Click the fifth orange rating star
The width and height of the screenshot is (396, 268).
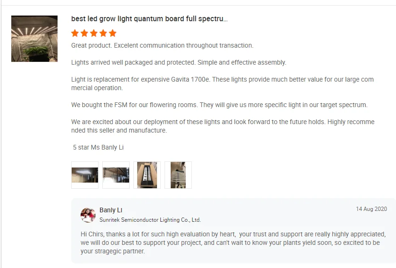[112, 33]
